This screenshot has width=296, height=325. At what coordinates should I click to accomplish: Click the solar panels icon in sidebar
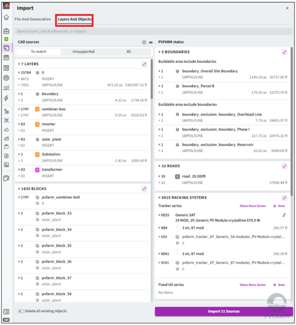click(x=7, y=88)
